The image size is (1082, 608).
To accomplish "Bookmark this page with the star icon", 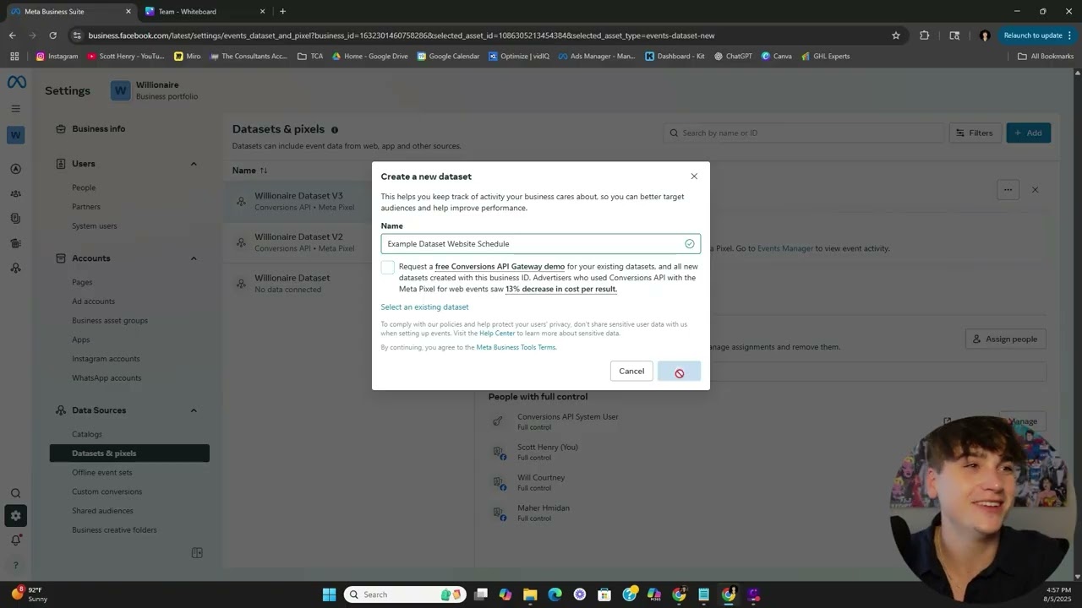I will coord(896,35).
